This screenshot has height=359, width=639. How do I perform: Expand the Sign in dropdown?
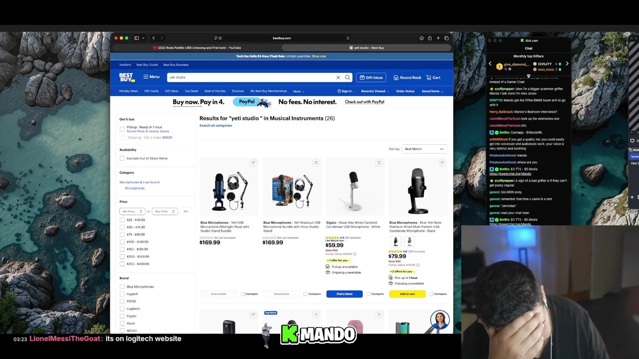point(346,91)
